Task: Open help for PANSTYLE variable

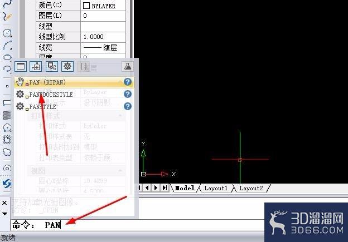Action: (128, 106)
